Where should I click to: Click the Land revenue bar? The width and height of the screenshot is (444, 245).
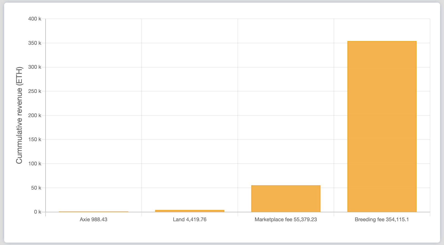tap(190, 211)
